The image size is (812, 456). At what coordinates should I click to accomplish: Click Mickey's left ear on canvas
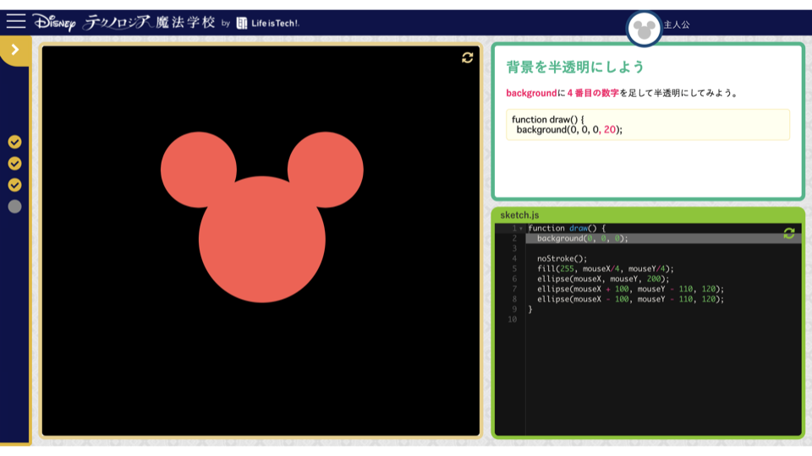point(199,170)
